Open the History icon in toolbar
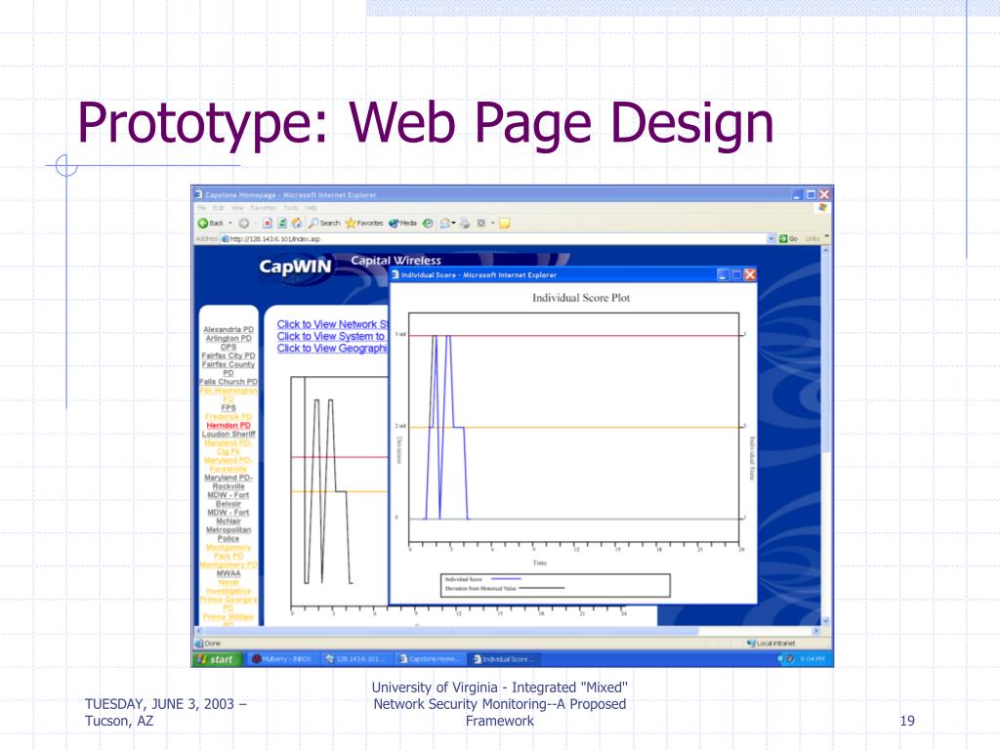 click(428, 224)
